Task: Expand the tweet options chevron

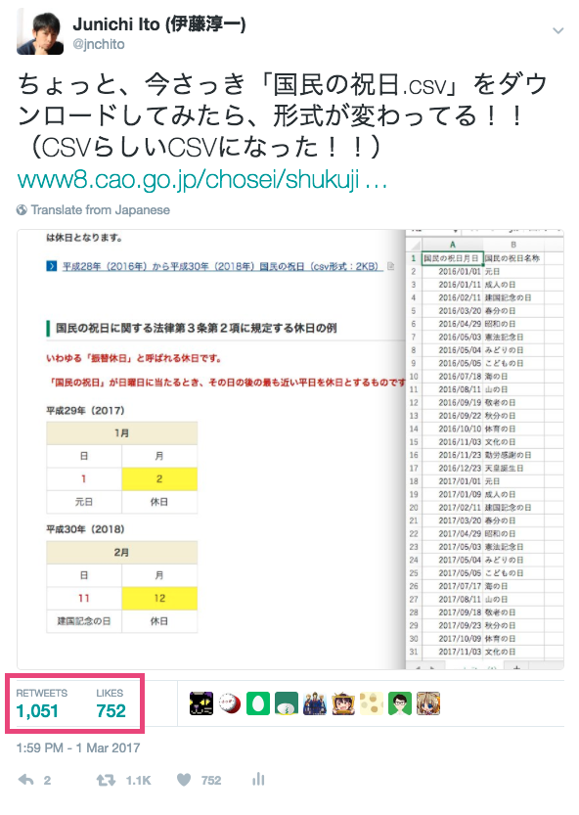Action: [x=557, y=30]
